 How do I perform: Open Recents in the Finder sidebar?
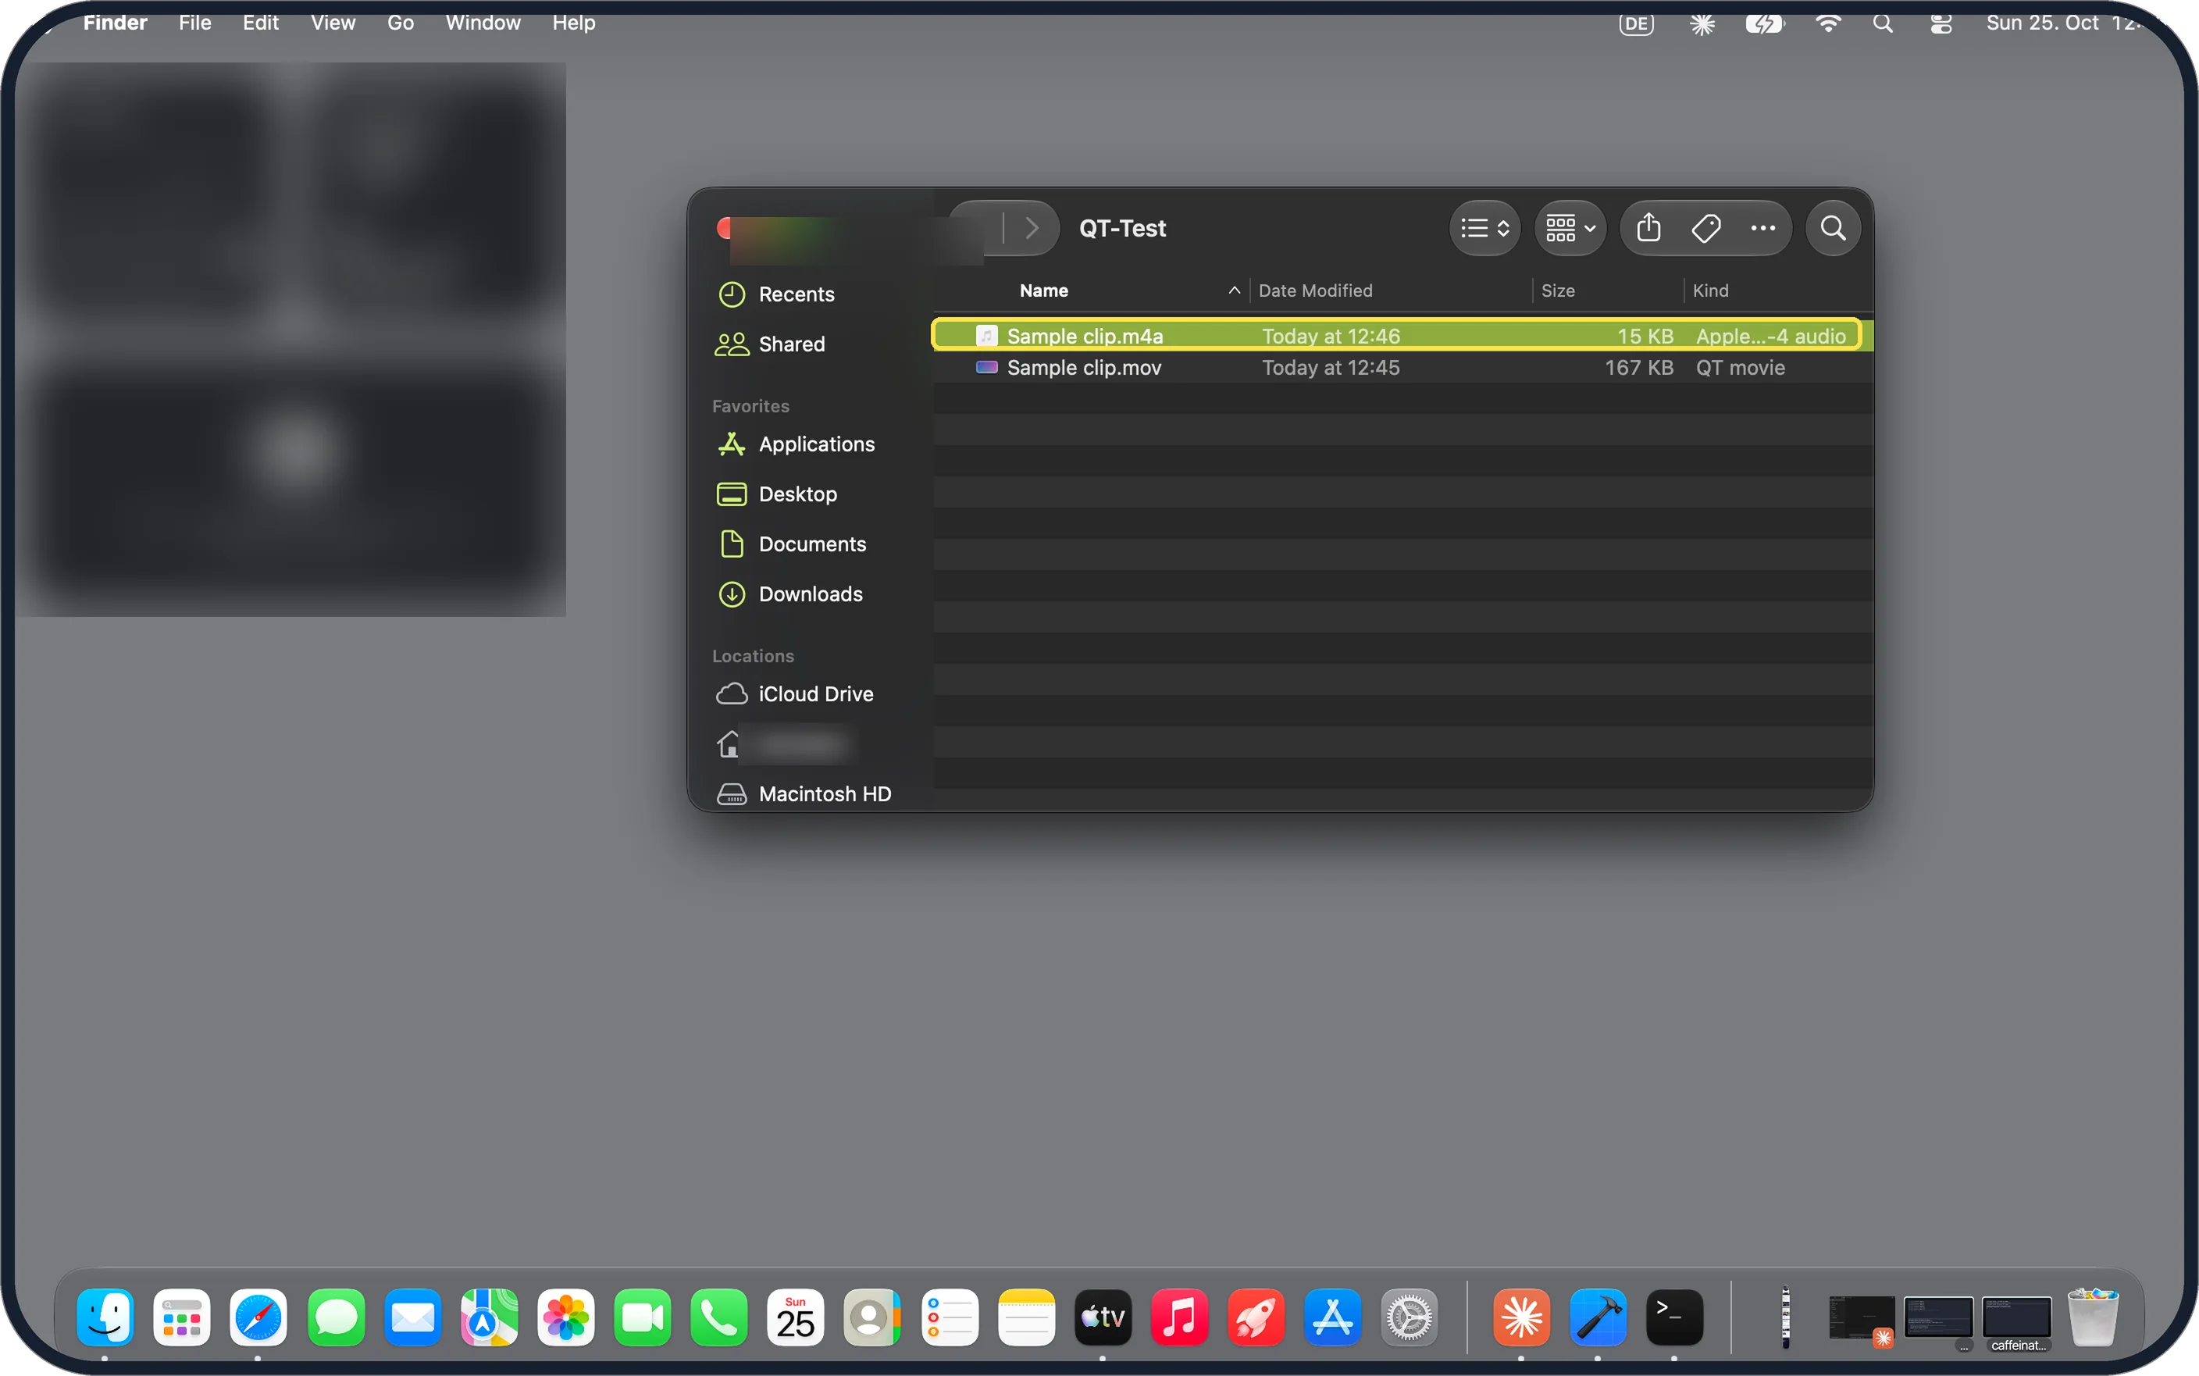click(x=776, y=294)
